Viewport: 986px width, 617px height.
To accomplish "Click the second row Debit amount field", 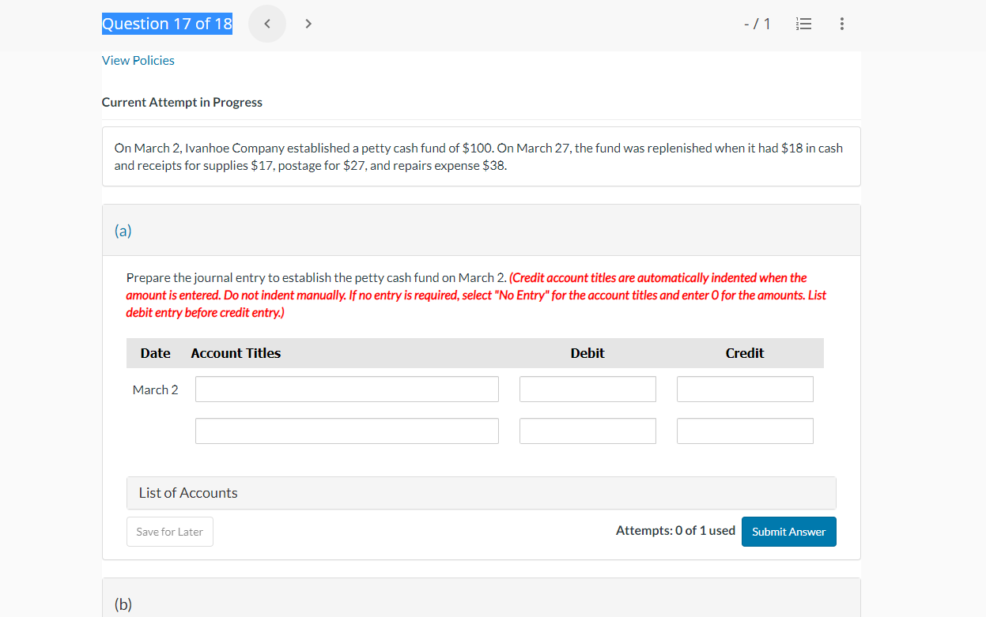I will coord(587,431).
